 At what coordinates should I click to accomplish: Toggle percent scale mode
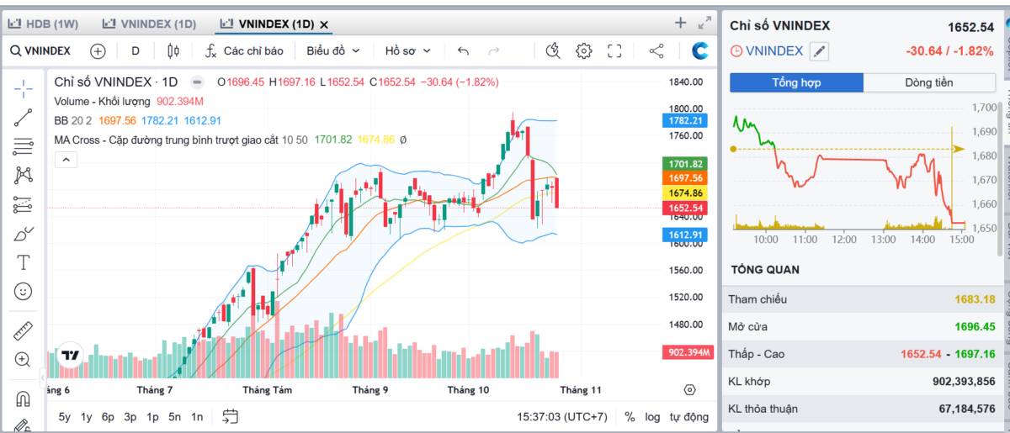[x=630, y=416]
